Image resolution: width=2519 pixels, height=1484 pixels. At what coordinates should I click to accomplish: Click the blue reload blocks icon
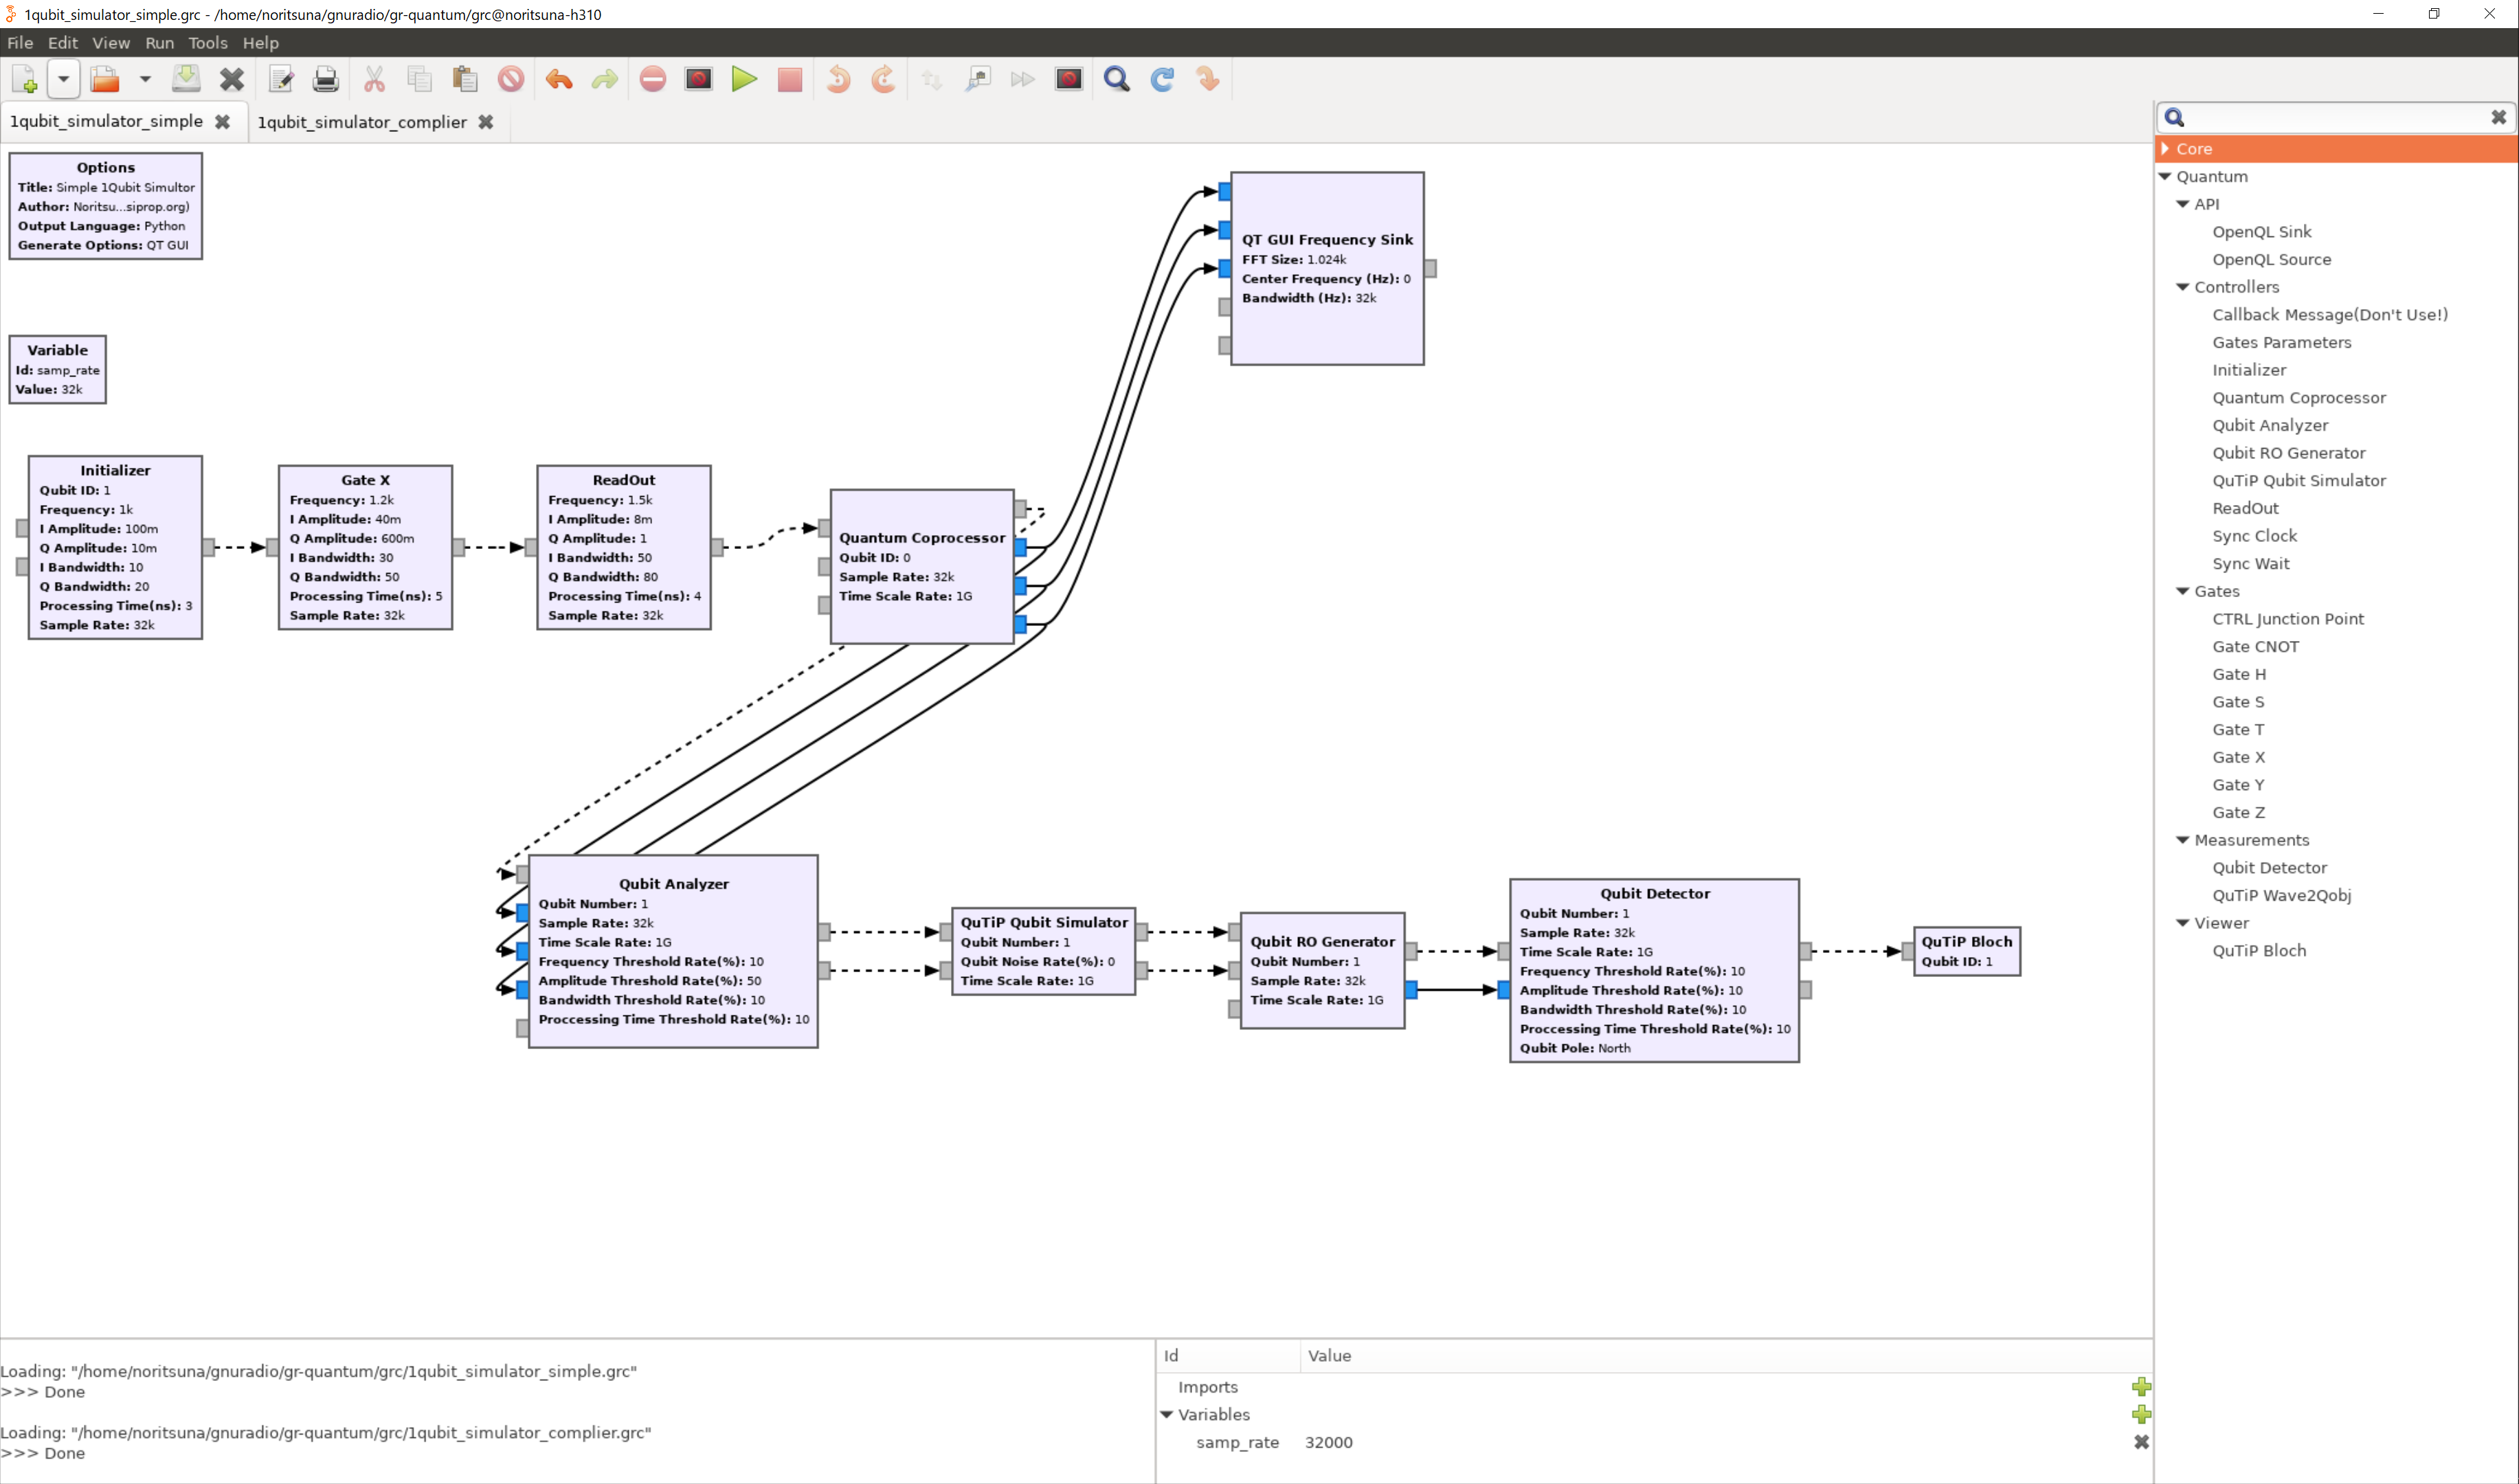[x=1161, y=79]
